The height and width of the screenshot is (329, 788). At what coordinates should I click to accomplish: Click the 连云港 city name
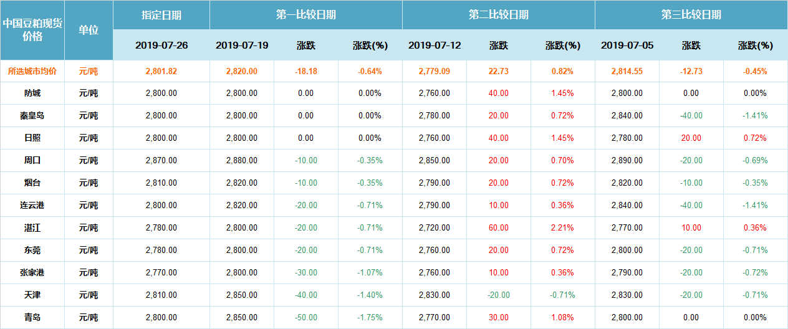(32, 205)
